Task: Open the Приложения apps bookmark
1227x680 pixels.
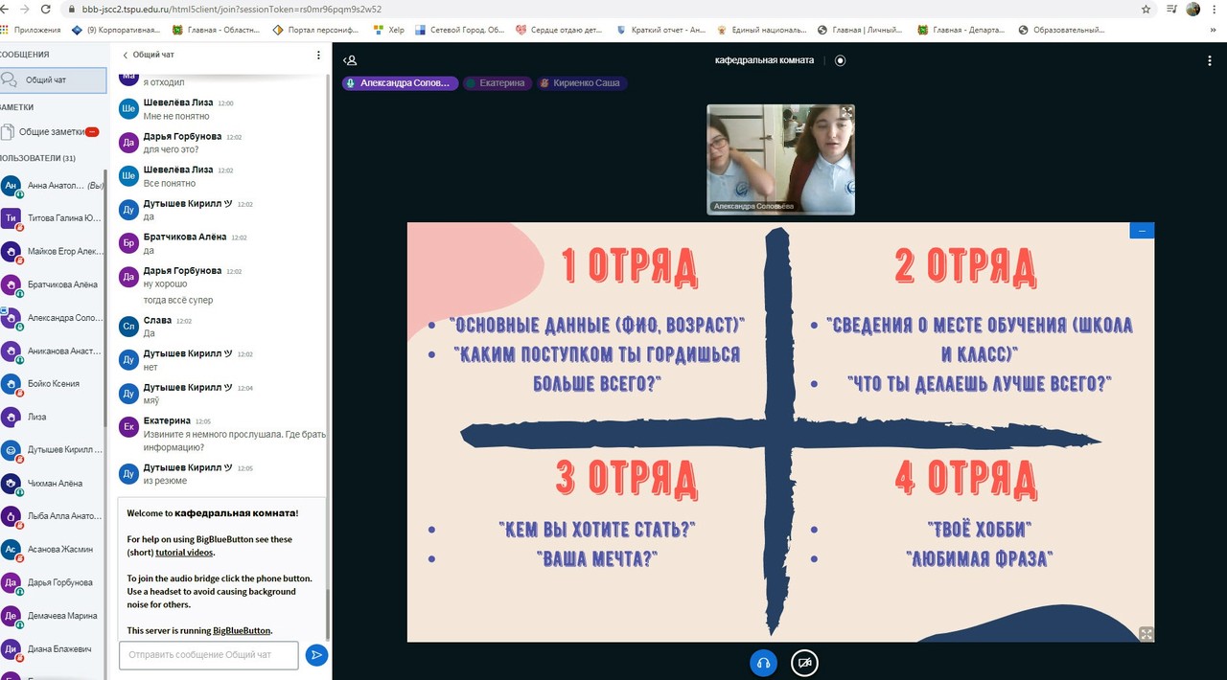Action: (x=31, y=30)
